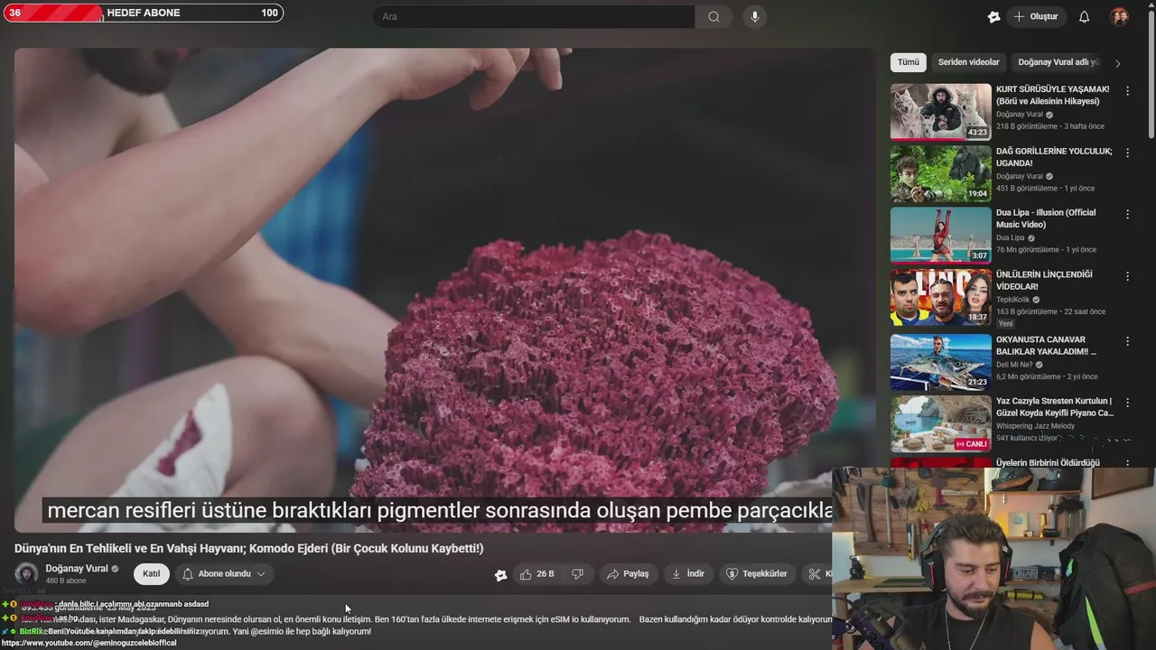
Task: Select the Doğanay Vural adlı chip
Action: (1058, 62)
